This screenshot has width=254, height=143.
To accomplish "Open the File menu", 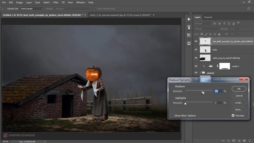I will pyautogui.click(x=4, y=2).
